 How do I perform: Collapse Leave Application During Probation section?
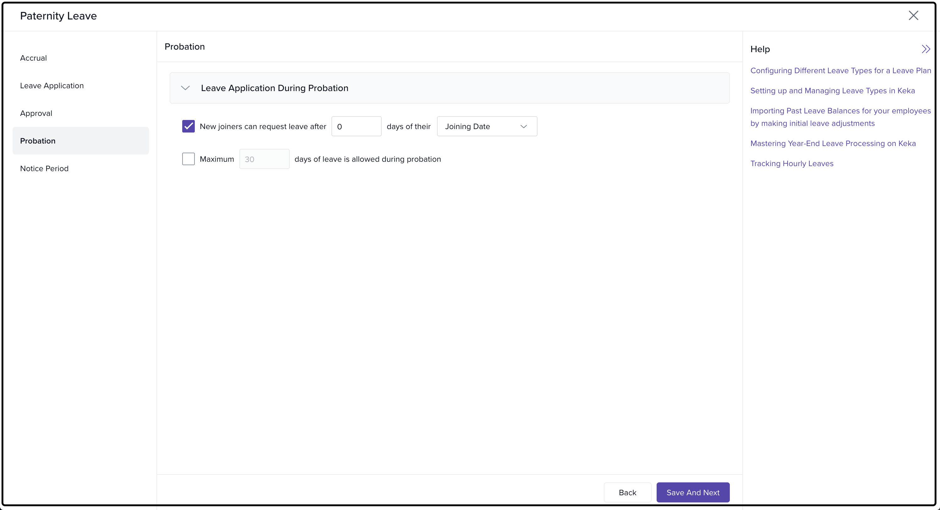click(185, 88)
